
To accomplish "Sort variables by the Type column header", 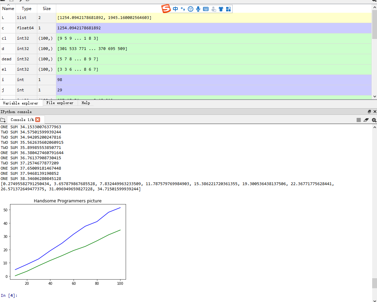I will 27,8.
